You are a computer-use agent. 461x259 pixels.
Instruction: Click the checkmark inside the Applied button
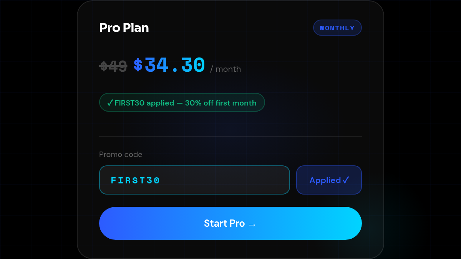pos(346,180)
